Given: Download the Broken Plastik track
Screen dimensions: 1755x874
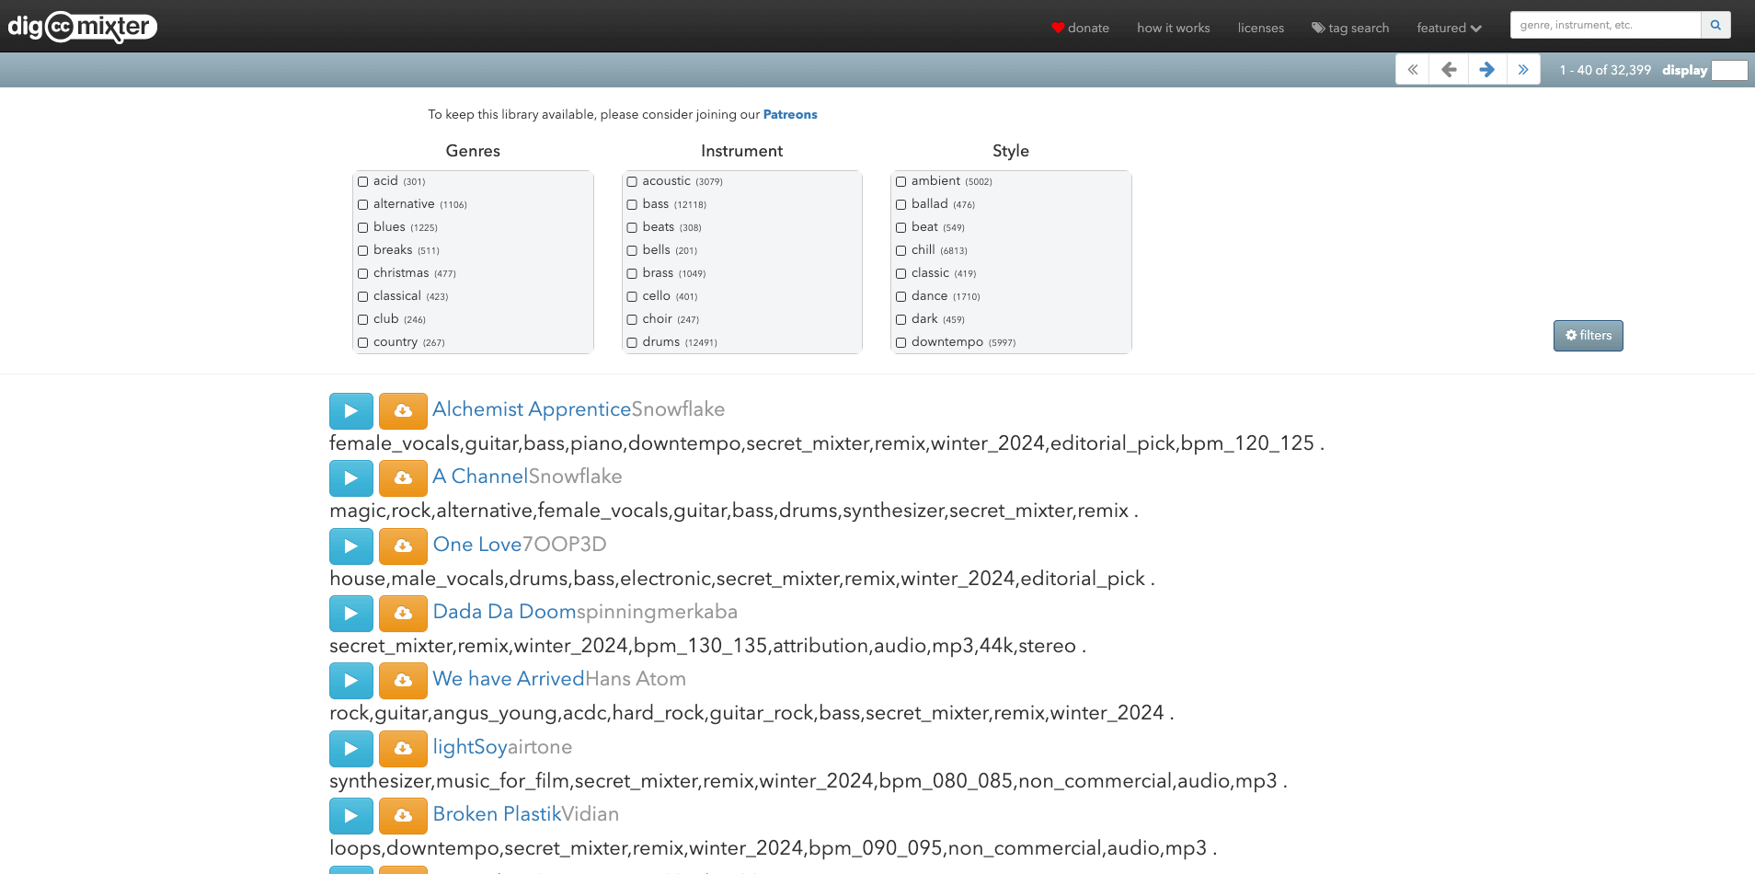Looking at the screenshot, I should coord(403,816).
